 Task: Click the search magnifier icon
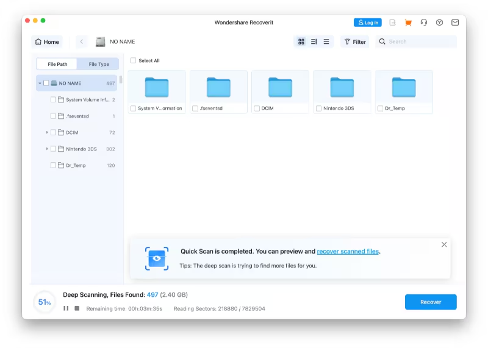coord(382,41)
